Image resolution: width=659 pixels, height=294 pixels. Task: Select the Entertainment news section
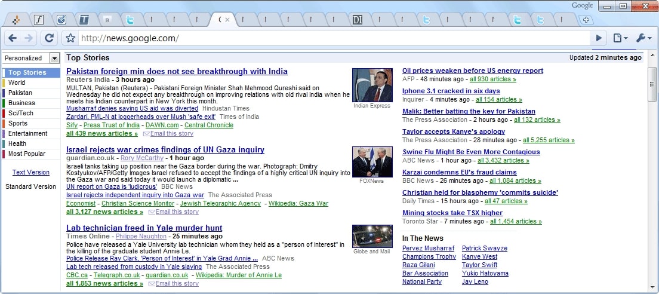[28, 133]
